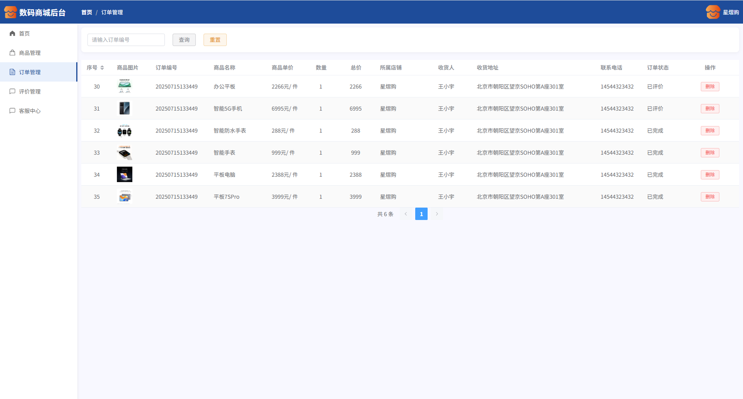Click the chat bubble icon for 评价管理
Image resolution: width=743 pixels, height=399 pixels.
tap(12, 92)
